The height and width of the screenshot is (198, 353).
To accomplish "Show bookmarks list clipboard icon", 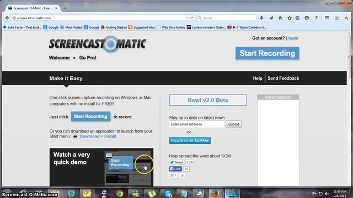I will pyautogui.click(x=298, y=18).
